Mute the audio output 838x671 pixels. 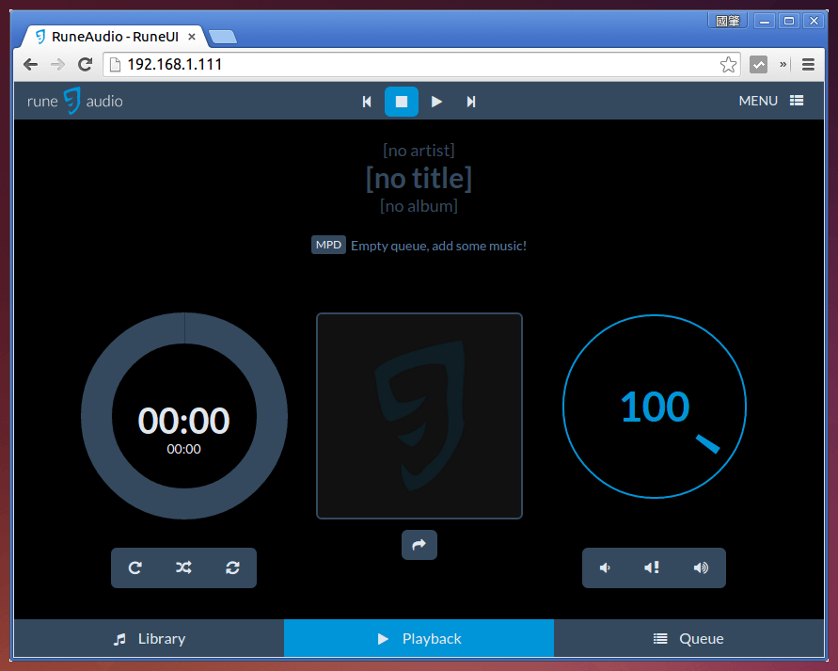[x=652, y=567]
